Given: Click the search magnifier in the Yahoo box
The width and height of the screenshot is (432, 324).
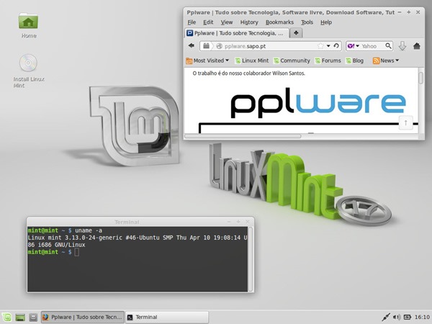Looking at the screenshot, I should [x=388, y=46].
